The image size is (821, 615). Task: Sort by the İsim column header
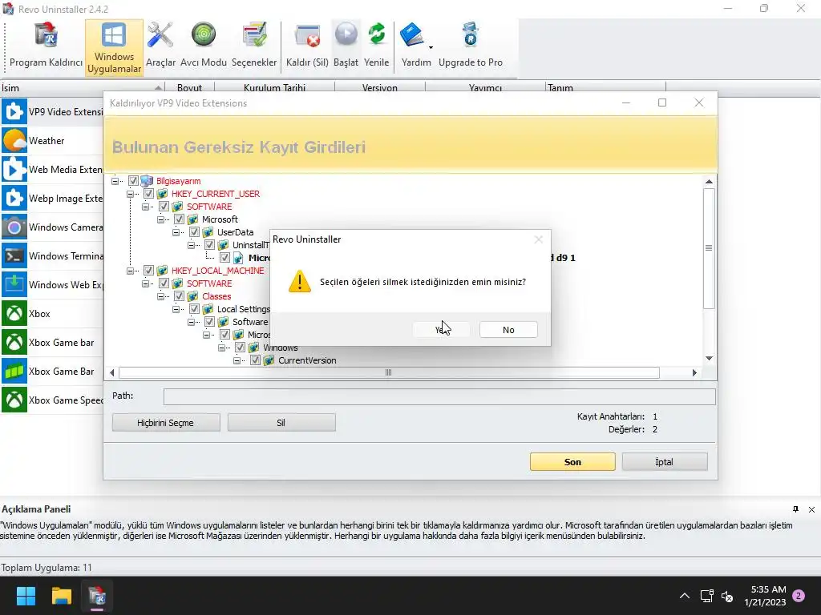pos(83,88)
